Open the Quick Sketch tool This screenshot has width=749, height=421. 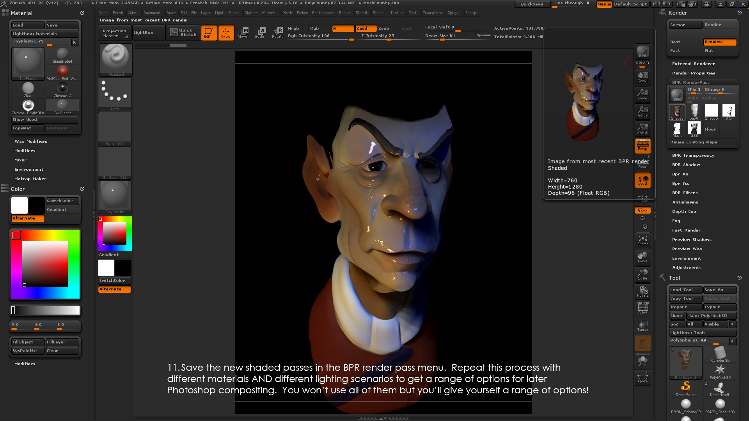click(x=183, y=32)
